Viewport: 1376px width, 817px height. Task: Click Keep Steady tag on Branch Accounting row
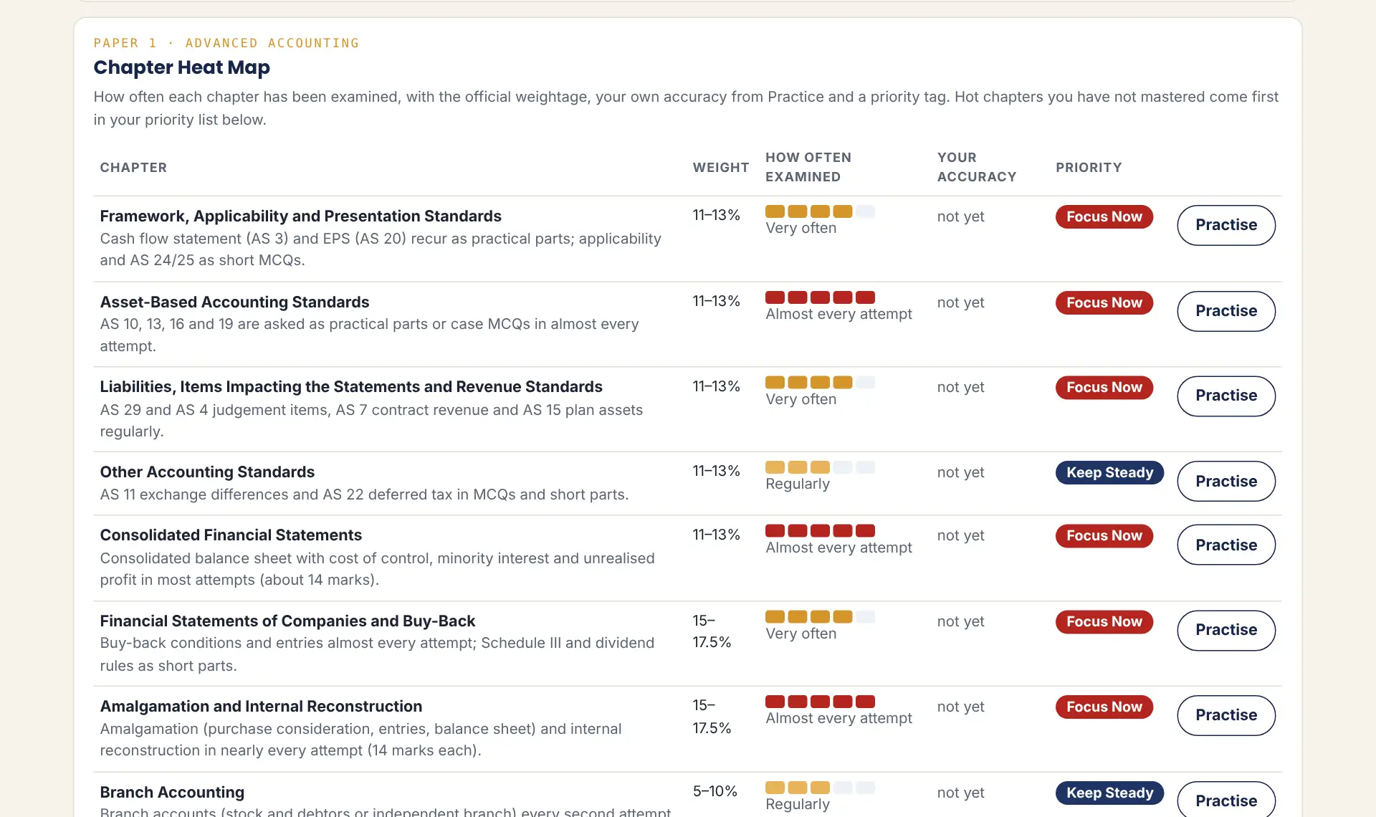coord(1109,793)
